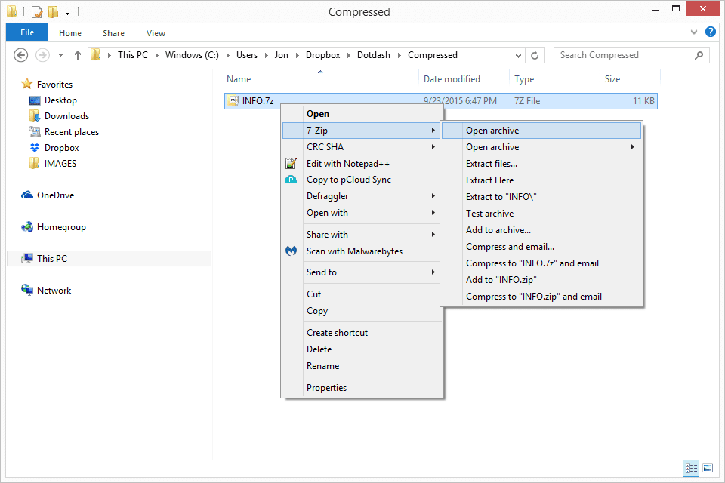Switch to the View ribbon tab
This screenshot has width=725, height=483.
(156, 33)
